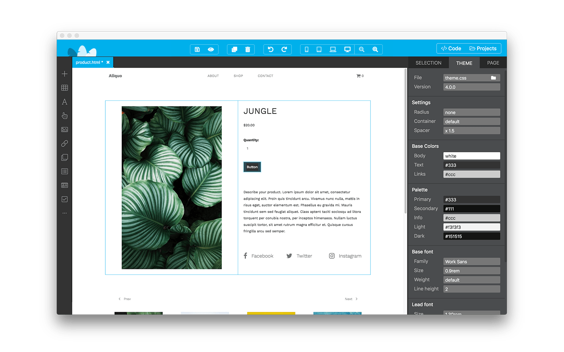Image resolution: width=564 pixels, height=352 pixels.
Task: Show more tools via ellipsis icon
Action: coord(65,213)
